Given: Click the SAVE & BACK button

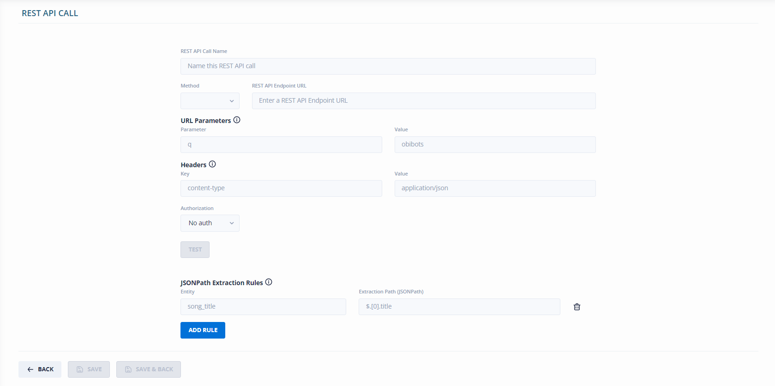Looking at the screenshot, I should click(149, 369).
